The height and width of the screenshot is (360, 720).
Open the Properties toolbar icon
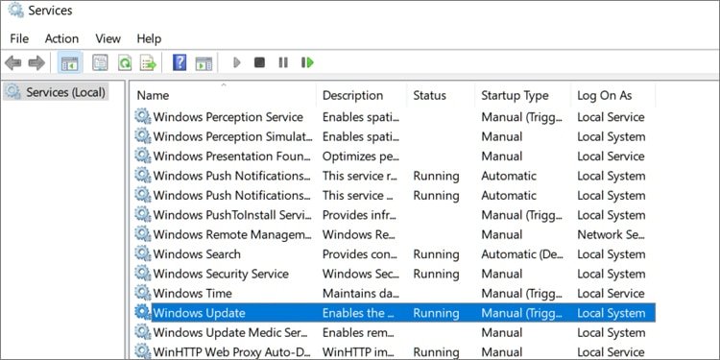[x=100, y=62]
